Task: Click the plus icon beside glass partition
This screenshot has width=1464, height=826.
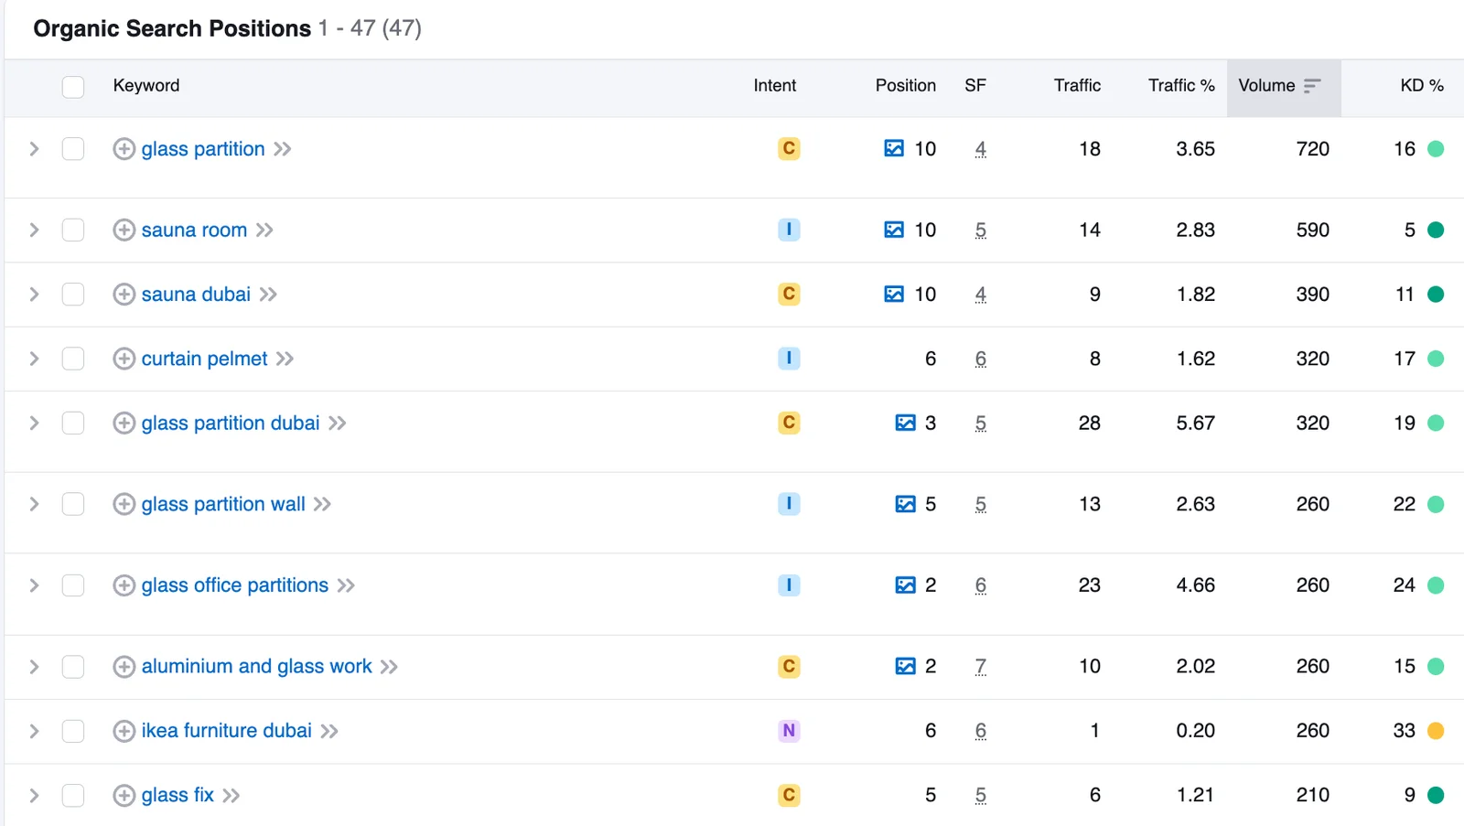Action: point(124,149)
